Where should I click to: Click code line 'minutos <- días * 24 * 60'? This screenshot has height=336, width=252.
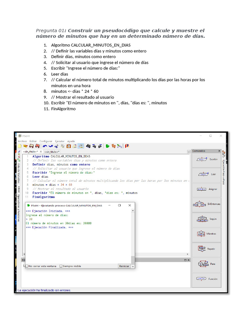tap(52, 185)
